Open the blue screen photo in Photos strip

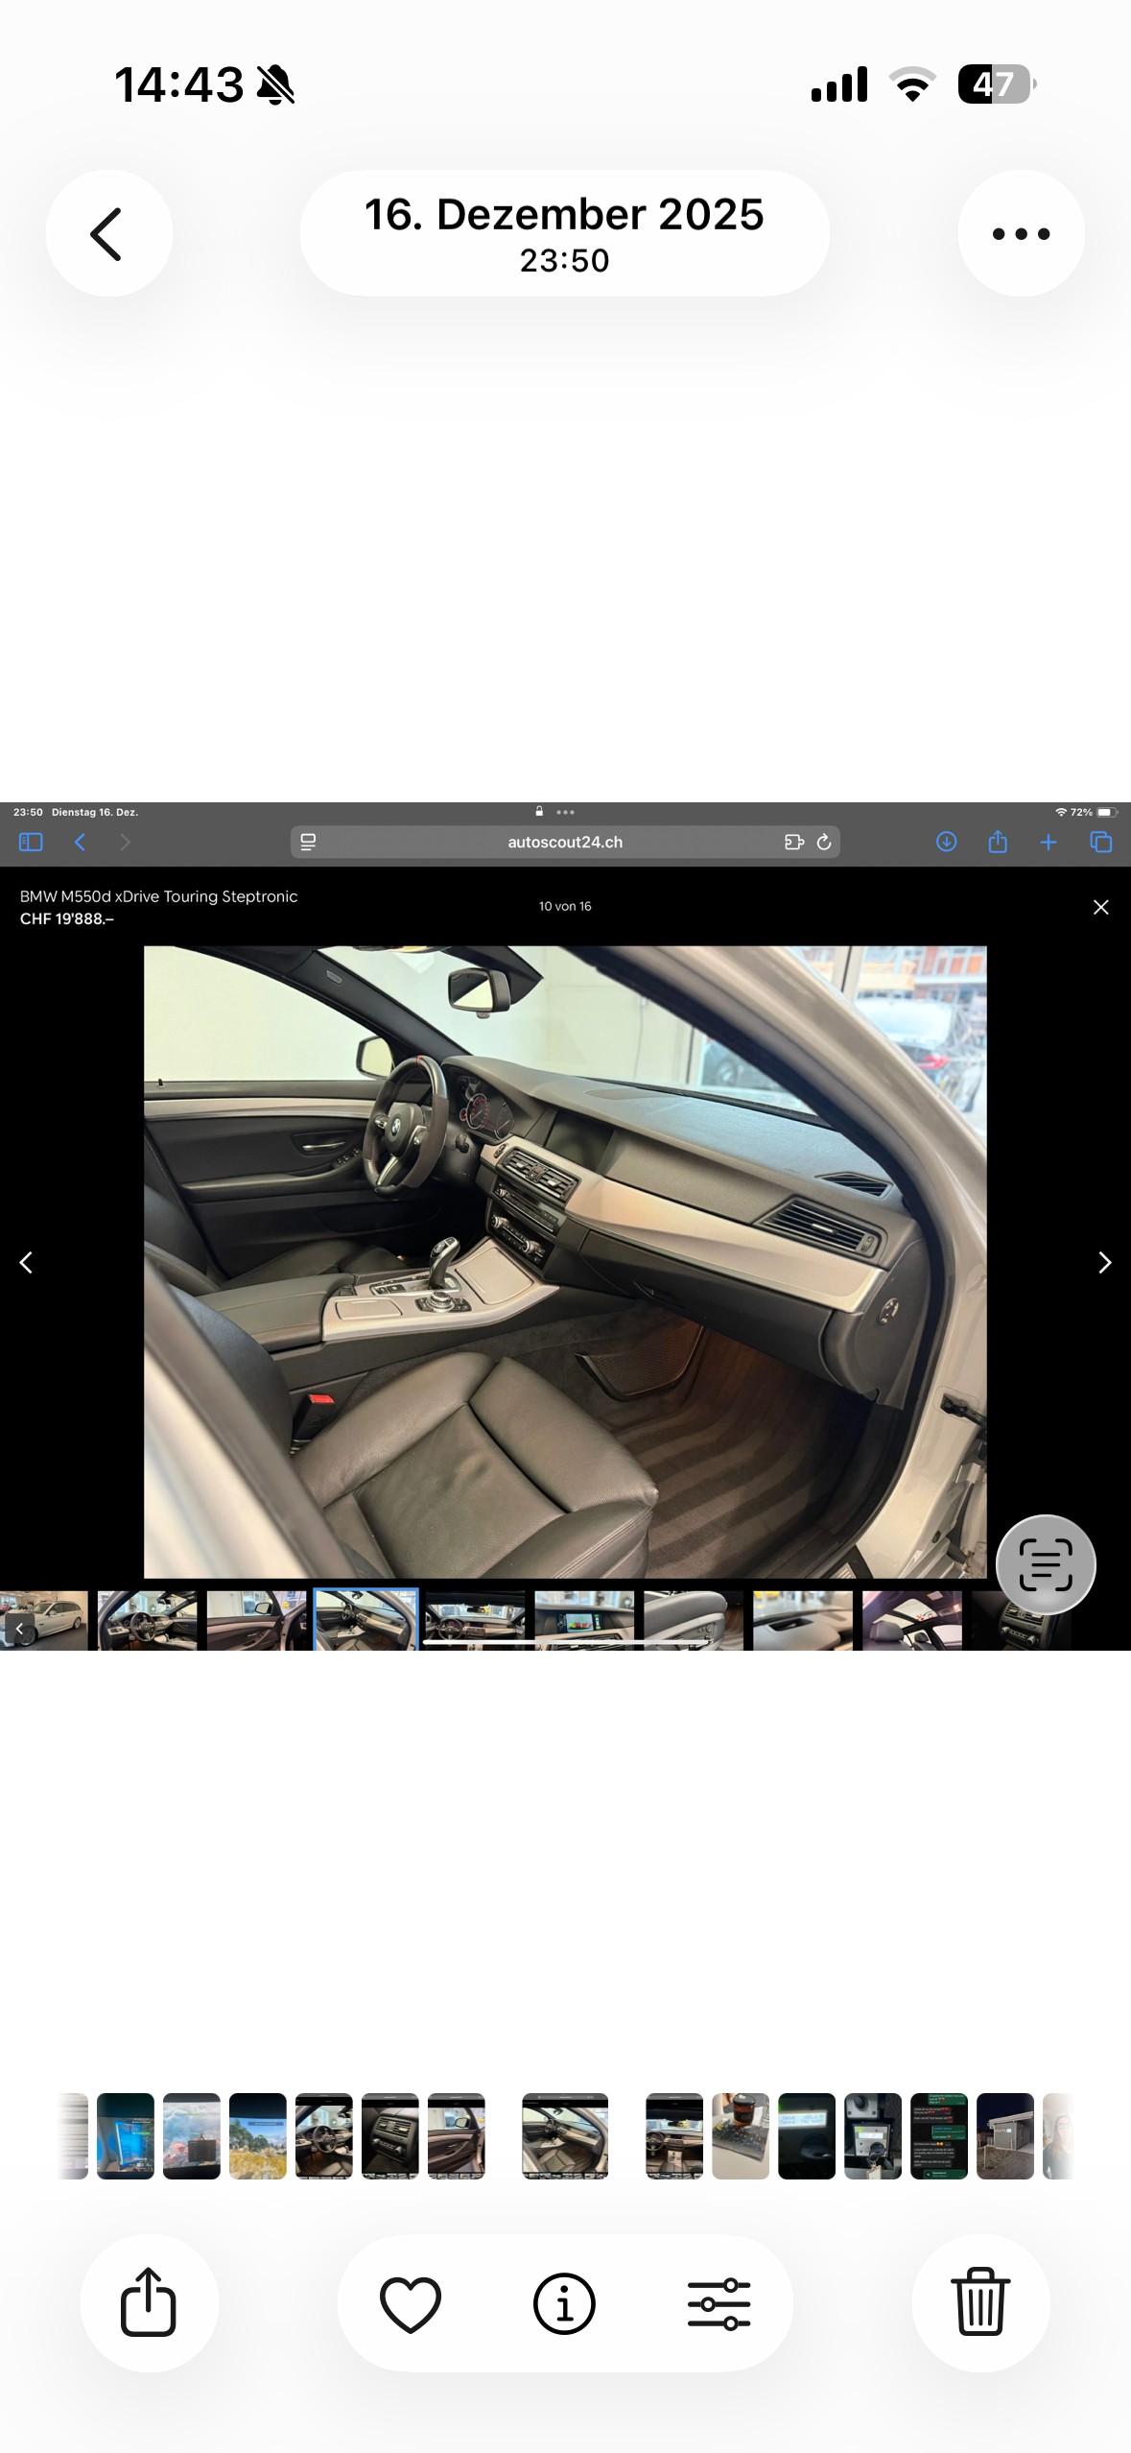point(126,2136)
